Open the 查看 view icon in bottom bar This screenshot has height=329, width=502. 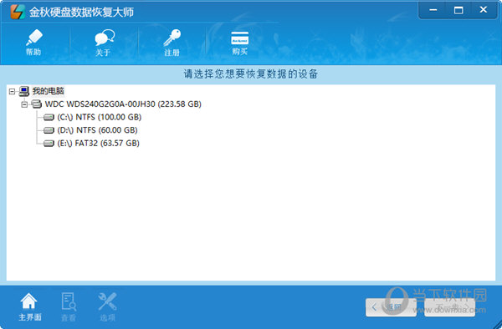click(69, 307)
